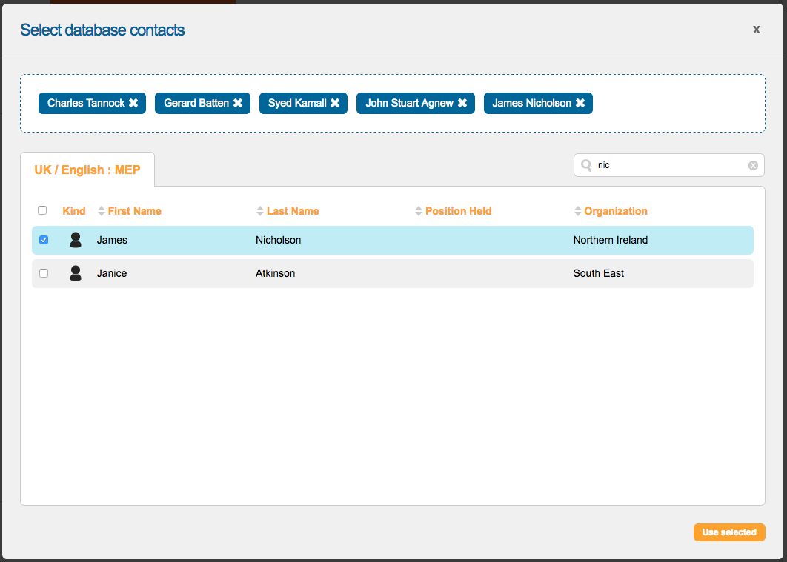Remove James Nicholson tag via X icon
Image resolution: width=787 pixels, height=562 pixels.
click(580, 103)
